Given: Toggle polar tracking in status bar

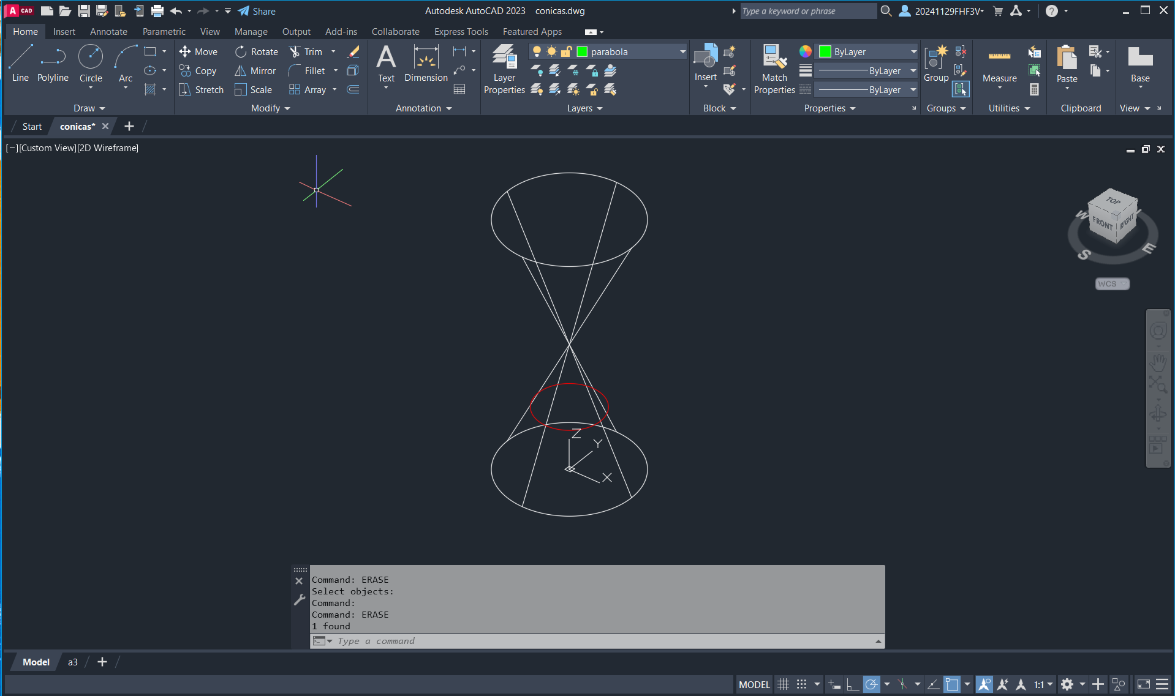Looking at the screenshot, I should tap(871, 684).
